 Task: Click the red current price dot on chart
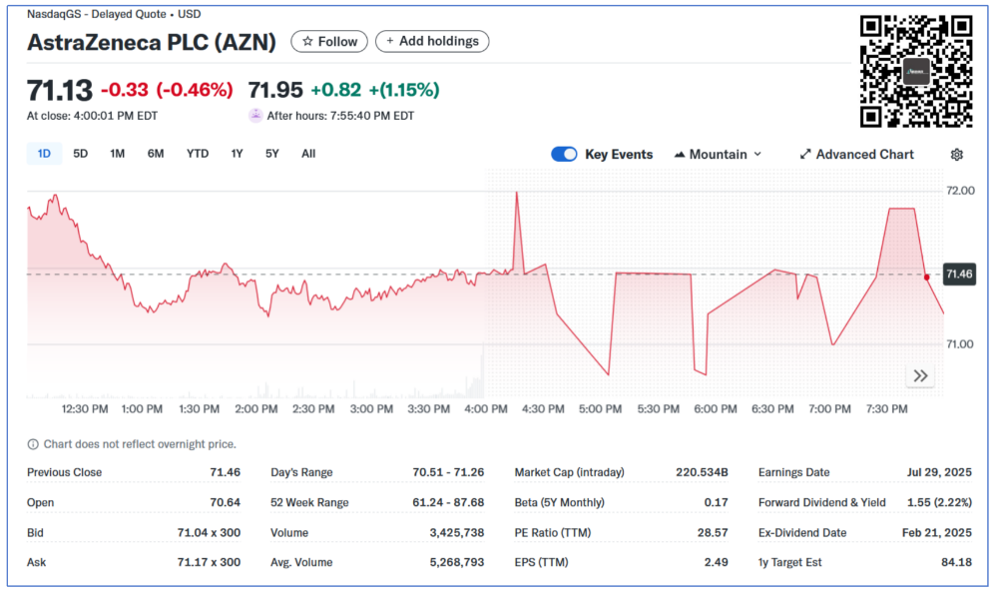(x=927, y=277)
